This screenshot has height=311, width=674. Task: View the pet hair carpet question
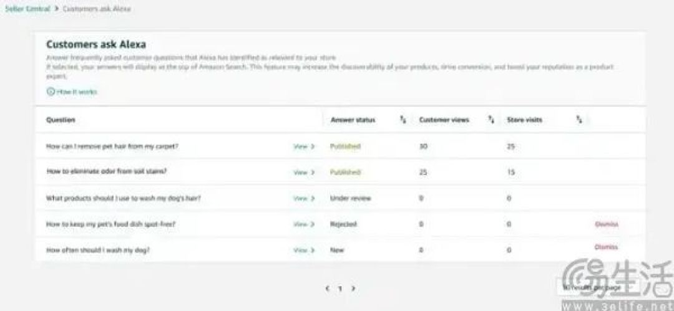pyautogui.click(x=304, y=146)
